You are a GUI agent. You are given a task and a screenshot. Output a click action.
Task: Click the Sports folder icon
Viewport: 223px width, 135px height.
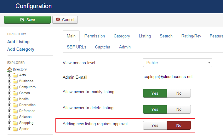[x=15, y=129]
